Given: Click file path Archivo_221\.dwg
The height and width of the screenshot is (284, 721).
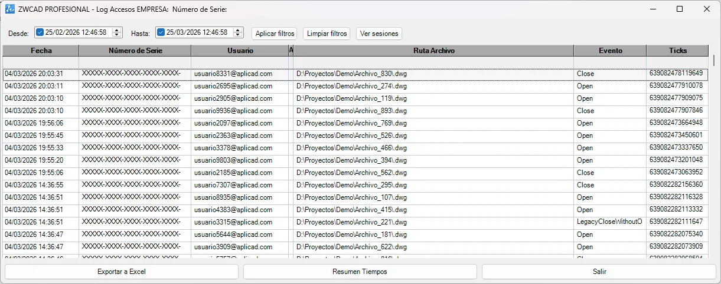Looking at the screenshot, I should pos(352,222).
